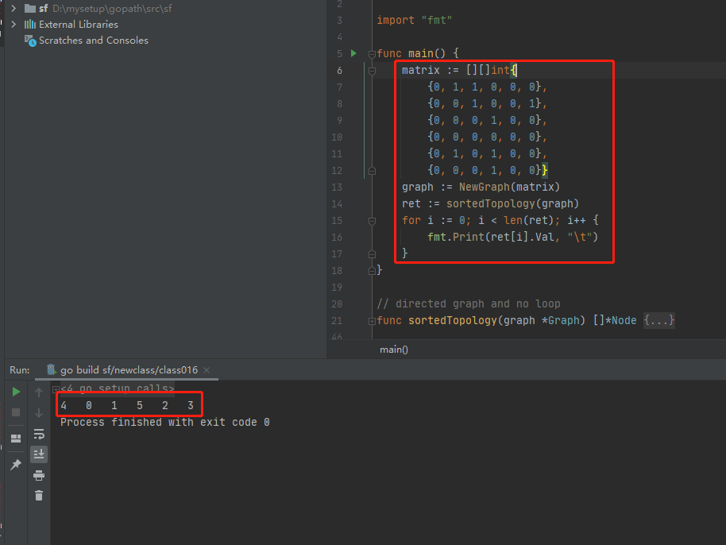Pin the Run tab
Screen dimensions: 726x545
pyautogui.click(x=16, y=465)
